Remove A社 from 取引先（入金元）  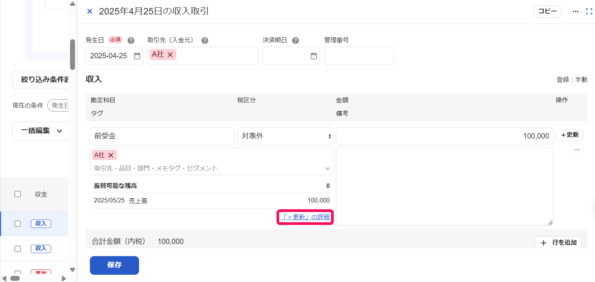pos(170,55)
